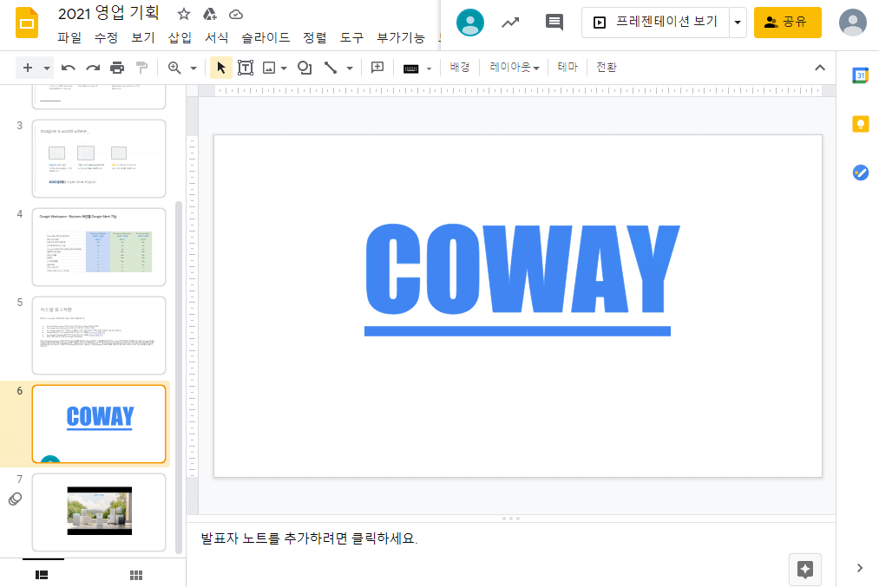This screenshot has height=587, width=879.
Task: Choose the select arrow cursor tool
Action: click(221, 68)
